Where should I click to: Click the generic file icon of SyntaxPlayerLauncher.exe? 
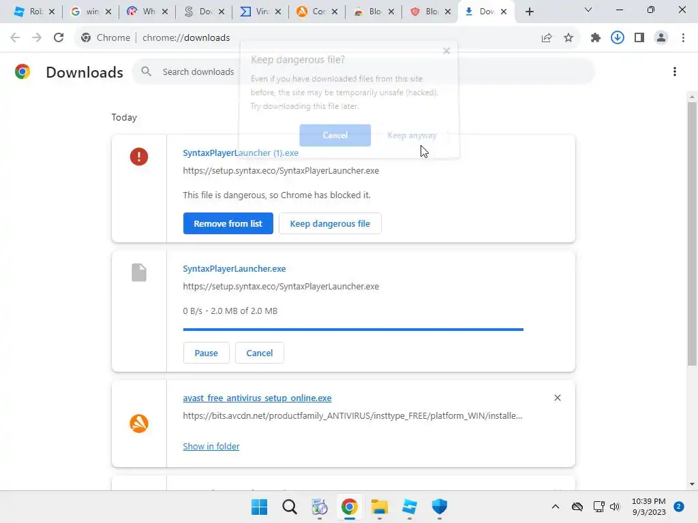click(139, 272)
